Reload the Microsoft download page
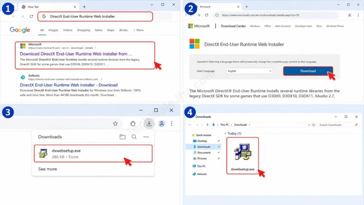Image resolution: width=364 pixels, height=205 pixels. pos(207,15)
